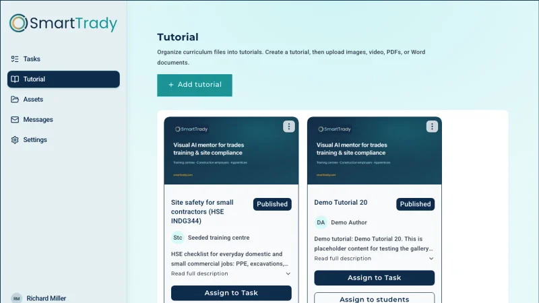Click the SmartTrady logo in sidebar

[x=63, y=23]
